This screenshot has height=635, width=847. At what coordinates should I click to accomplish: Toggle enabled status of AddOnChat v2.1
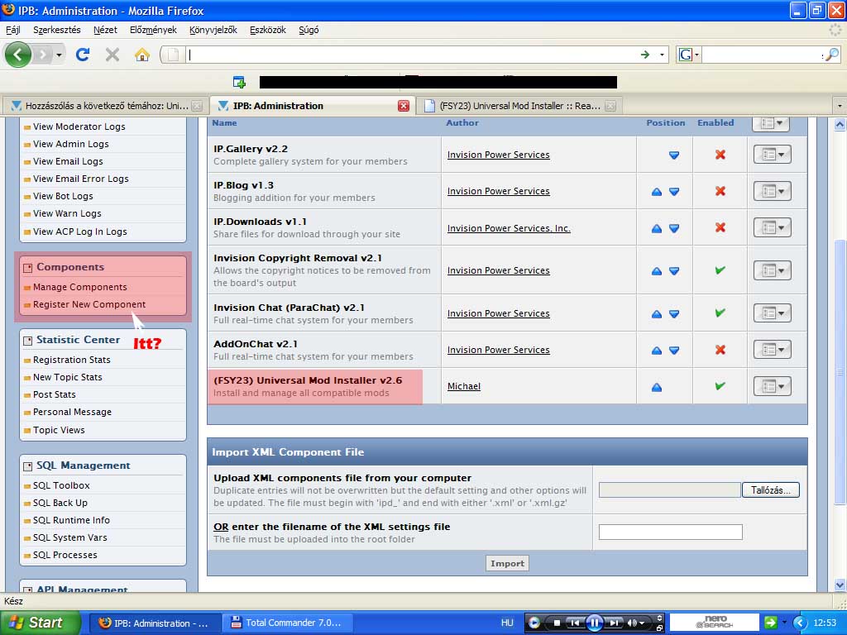point(720,350)
